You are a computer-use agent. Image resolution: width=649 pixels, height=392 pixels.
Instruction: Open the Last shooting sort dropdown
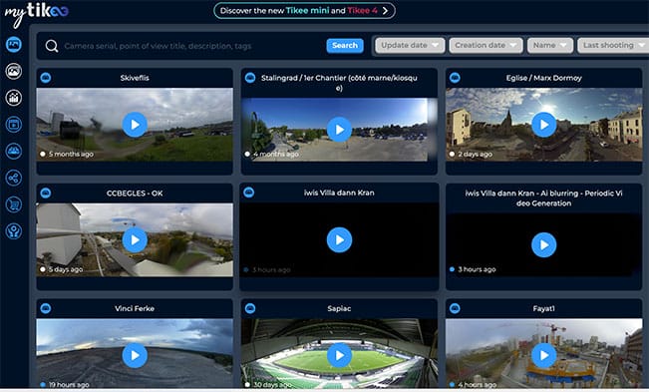[613, 45]
